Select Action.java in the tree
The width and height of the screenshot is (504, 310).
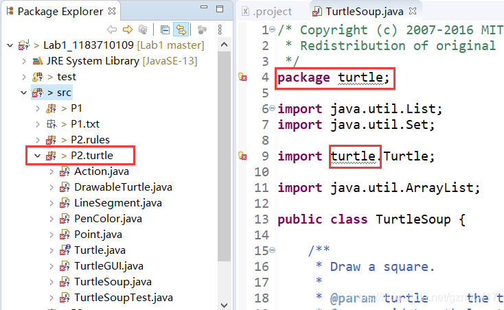tap(95, 171)
